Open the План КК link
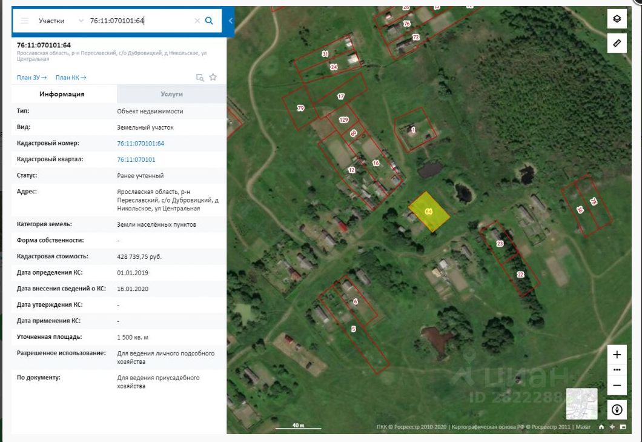 71,78
